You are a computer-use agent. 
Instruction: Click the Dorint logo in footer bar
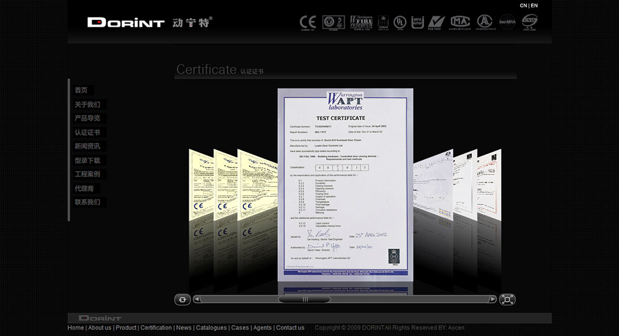tap(100, 318)
